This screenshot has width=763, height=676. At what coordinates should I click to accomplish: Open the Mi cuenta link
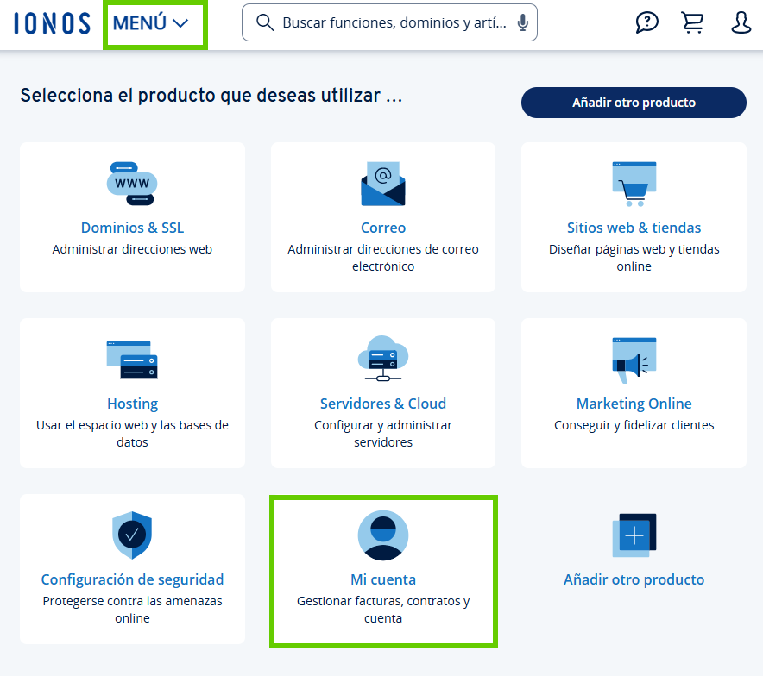point(383,579)
